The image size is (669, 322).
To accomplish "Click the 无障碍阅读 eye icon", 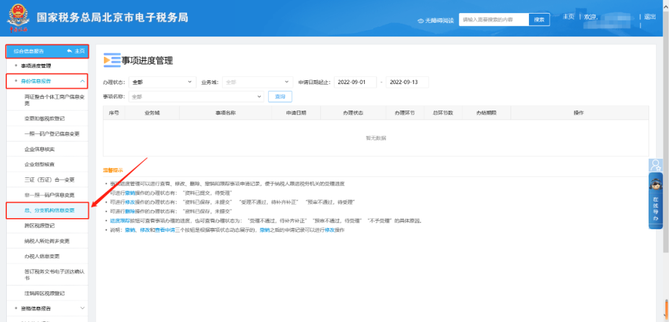I will (420, 20).
